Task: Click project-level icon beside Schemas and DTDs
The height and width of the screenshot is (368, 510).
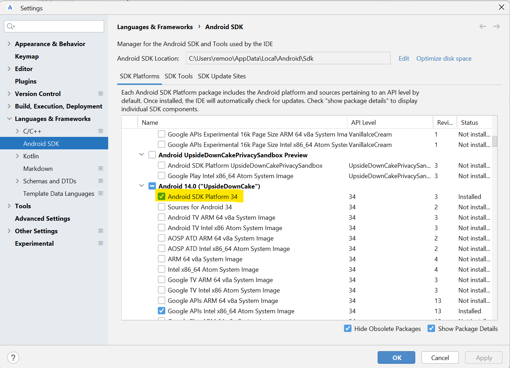Action: point(101,181)
